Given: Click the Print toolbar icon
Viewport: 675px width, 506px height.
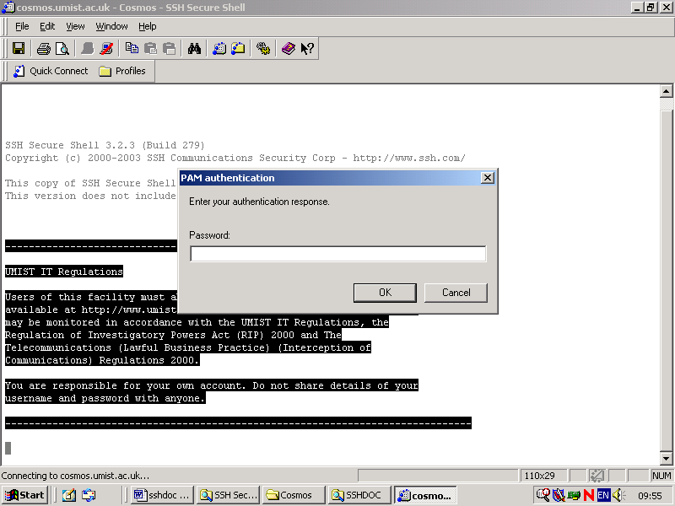Looking at the screenshot, I should tap(43, 49).
